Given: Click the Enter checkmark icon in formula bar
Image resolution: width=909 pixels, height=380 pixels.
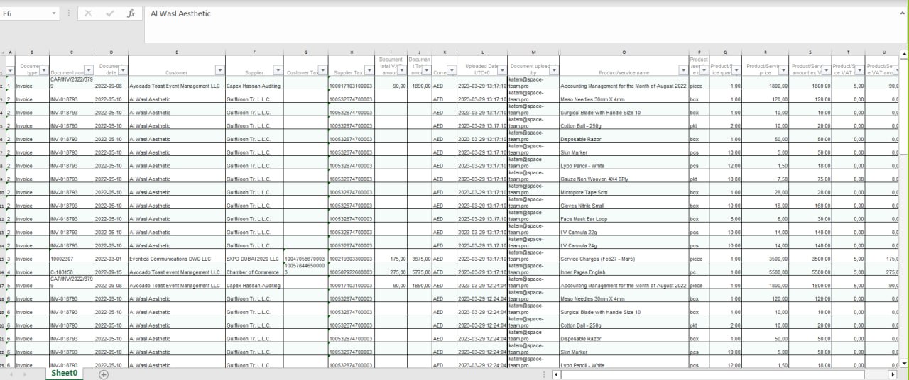Looking at the screenshot, I should click(109, 13).
